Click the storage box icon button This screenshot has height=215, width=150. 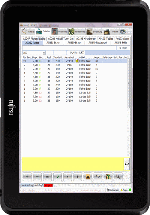[x=88, y=177]
